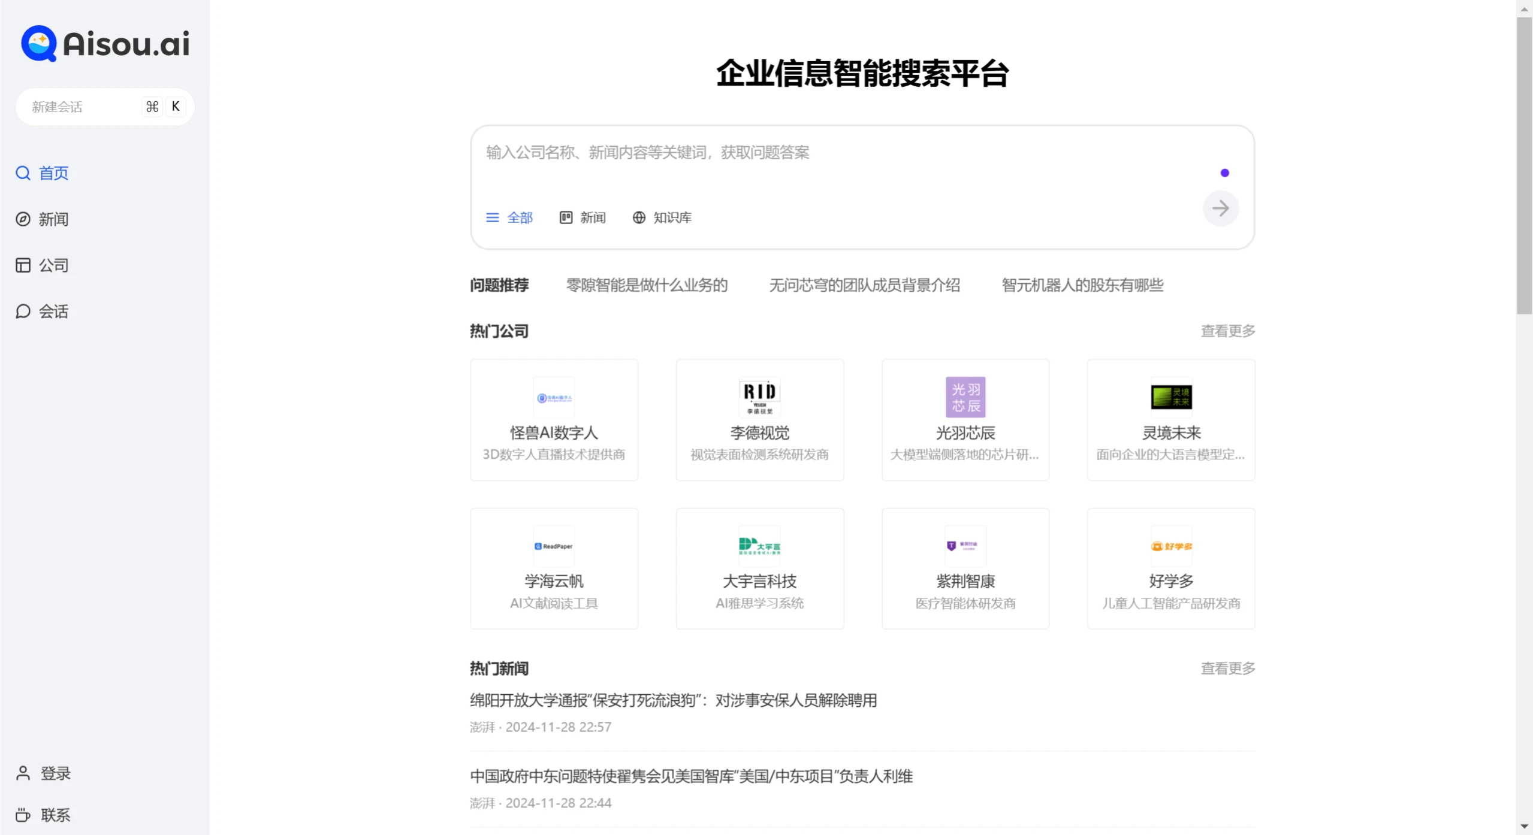The width and height of the screenshot is (1533, 835).
Task: Open news about 绵阳开放大学通报
Action: click(x=673, y=701)
